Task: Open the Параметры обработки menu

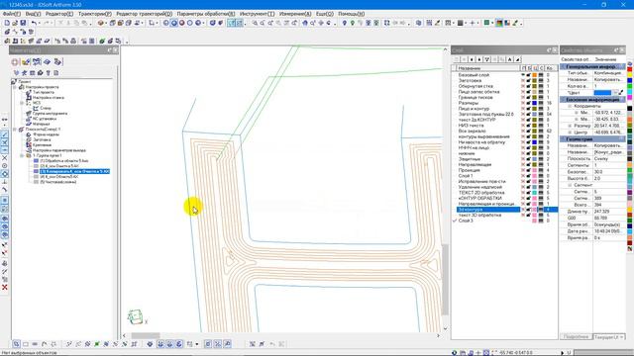Action: 206,14
